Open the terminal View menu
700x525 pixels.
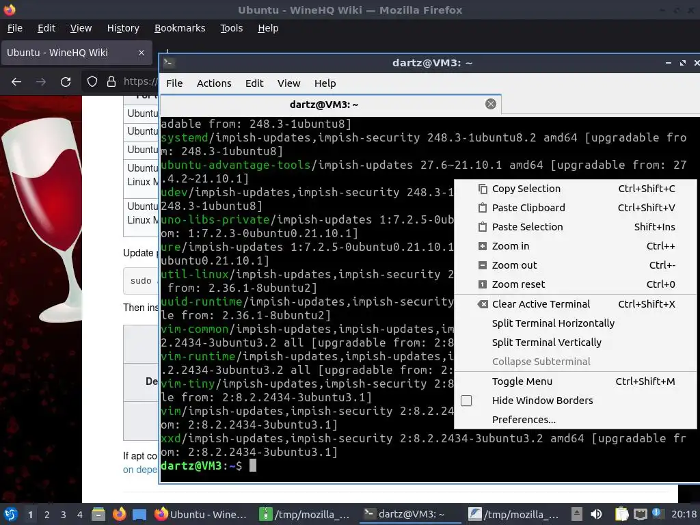[x=289, y=83]
